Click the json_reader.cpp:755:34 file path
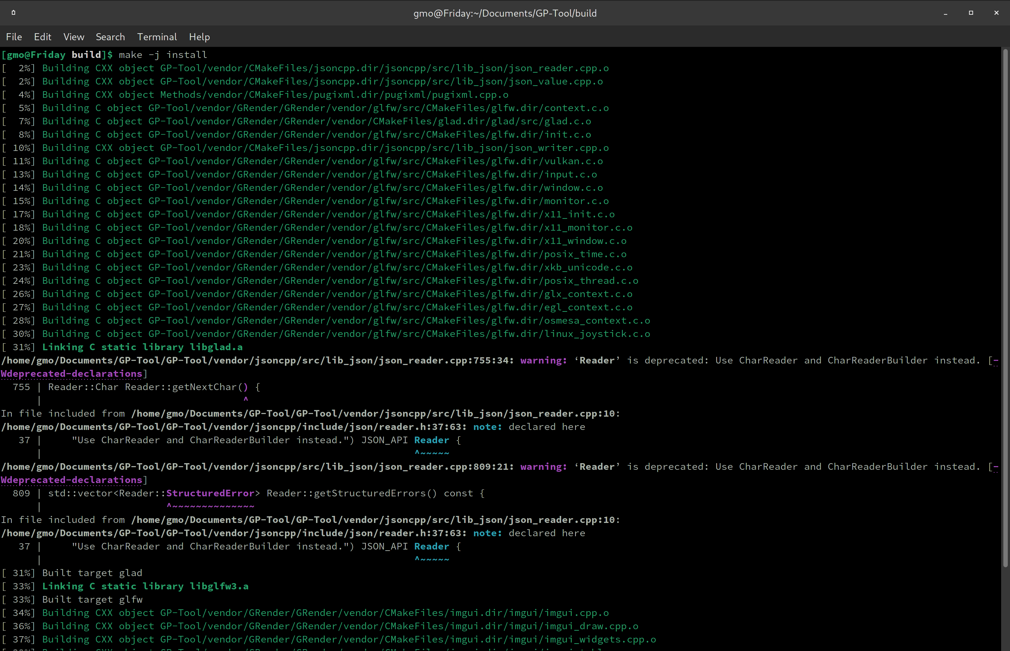Viewport: 1010px width, 651px height. 254,360
